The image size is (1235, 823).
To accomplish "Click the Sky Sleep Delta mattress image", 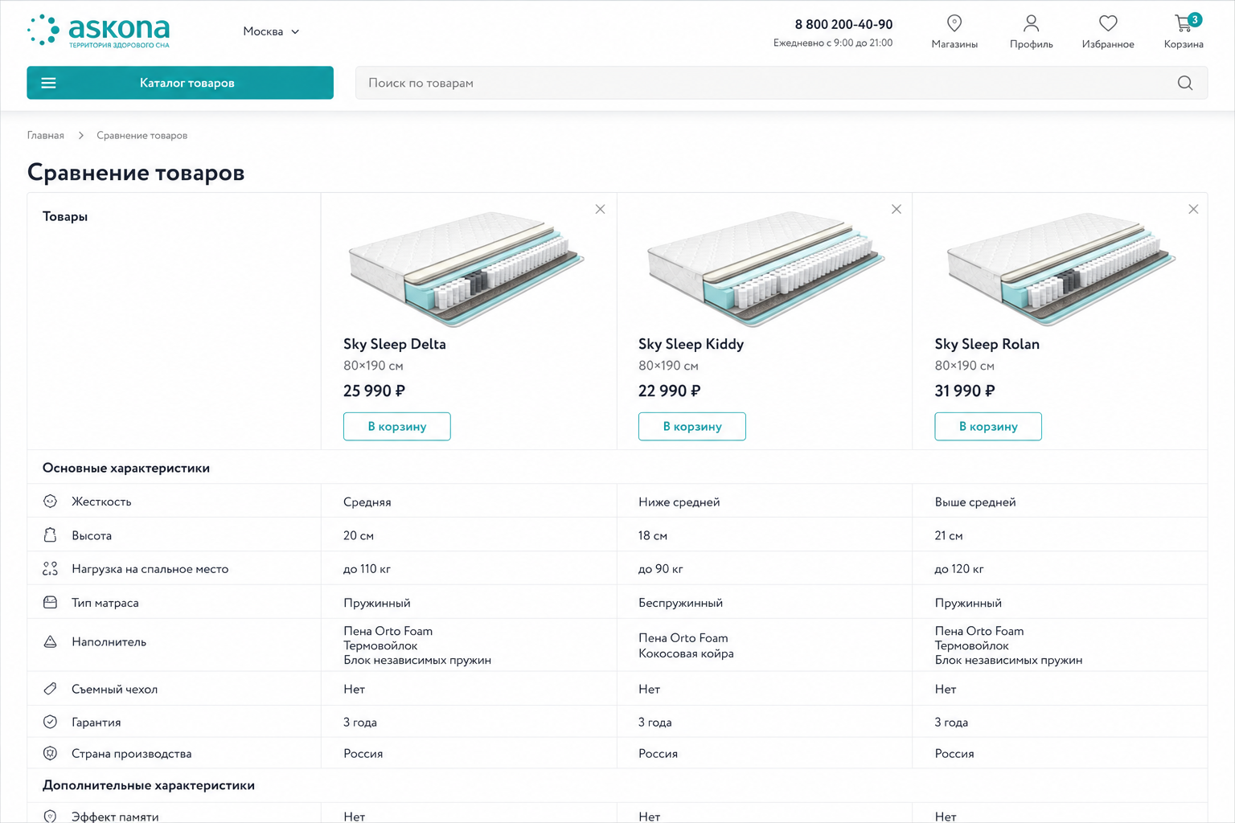I will click(x=467, y=268).
